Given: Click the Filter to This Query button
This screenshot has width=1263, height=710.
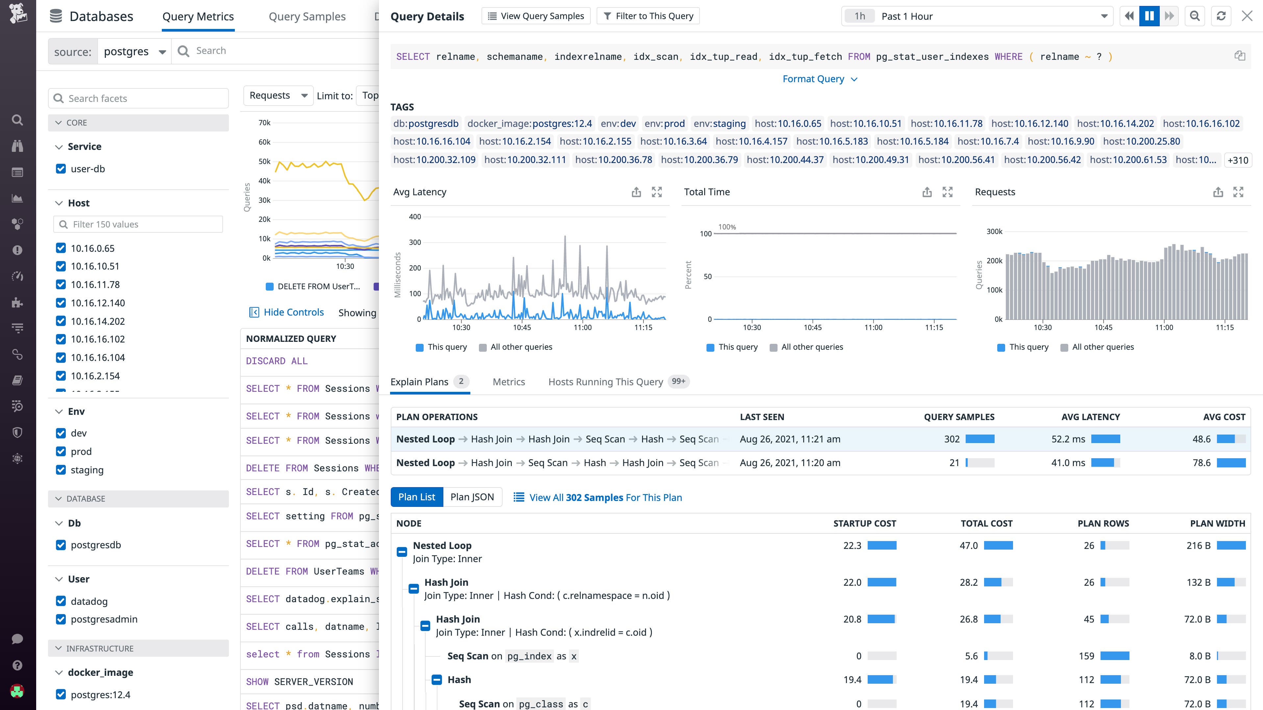Looking at the screenshot, I should click(x=648, y=16).
